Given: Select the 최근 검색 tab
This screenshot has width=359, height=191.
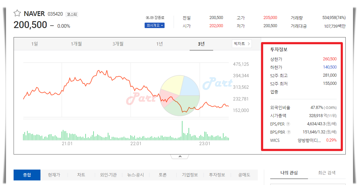Looking at the screenshot, I should pyautogui.click(x=327, y=173).
